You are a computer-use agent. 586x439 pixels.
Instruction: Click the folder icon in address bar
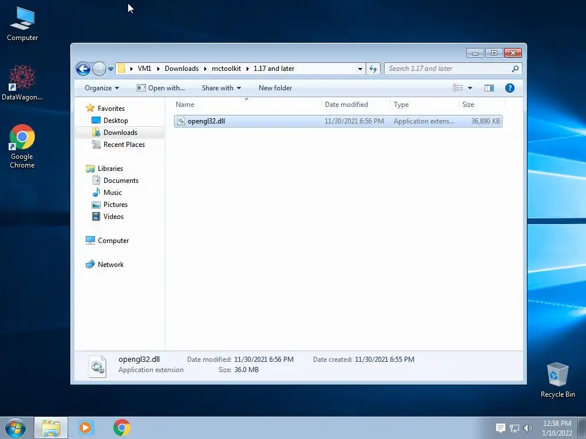[x=121, y=69]
